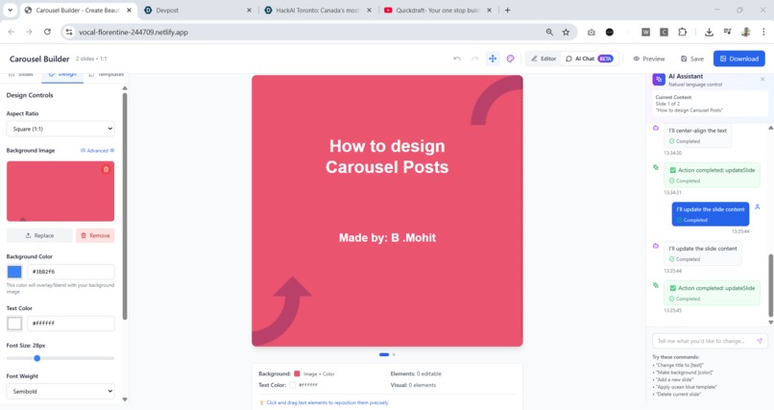
Task: Click Replace background image button
Action: pyautogui.click(x=39, y=235)
